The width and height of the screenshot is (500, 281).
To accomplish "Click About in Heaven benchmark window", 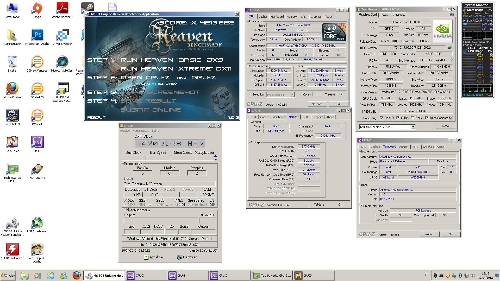I will pyautogui.click(x=96, y=117).
